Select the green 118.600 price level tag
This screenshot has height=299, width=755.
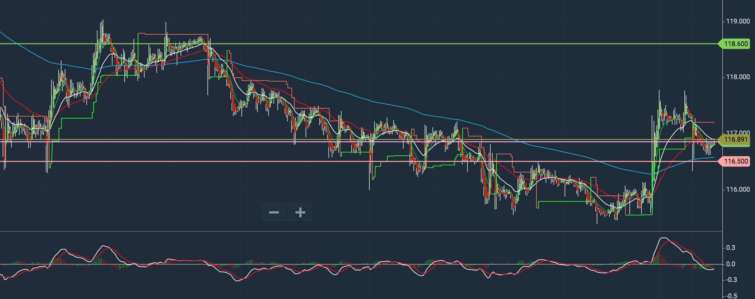point(733,44)
